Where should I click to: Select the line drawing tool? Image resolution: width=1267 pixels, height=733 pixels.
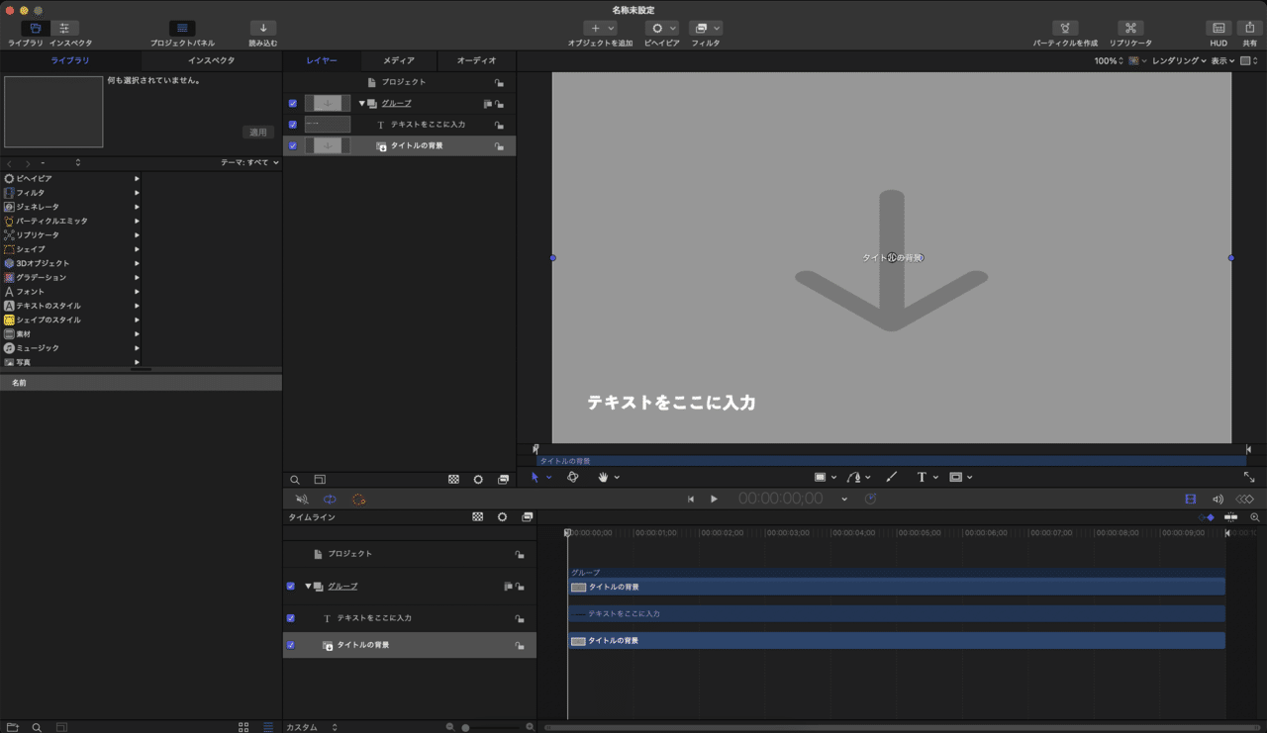point(891,477)
